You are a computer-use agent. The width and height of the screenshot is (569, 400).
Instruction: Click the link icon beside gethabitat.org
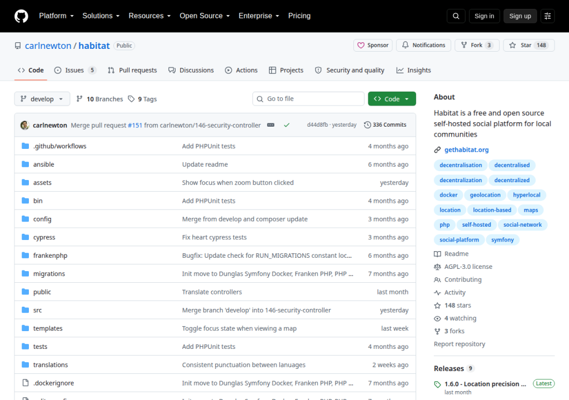[437, 150]
